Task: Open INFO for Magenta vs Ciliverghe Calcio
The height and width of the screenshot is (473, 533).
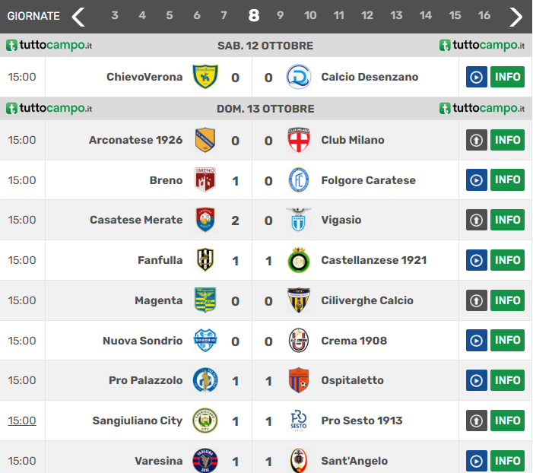Action: 507,300
